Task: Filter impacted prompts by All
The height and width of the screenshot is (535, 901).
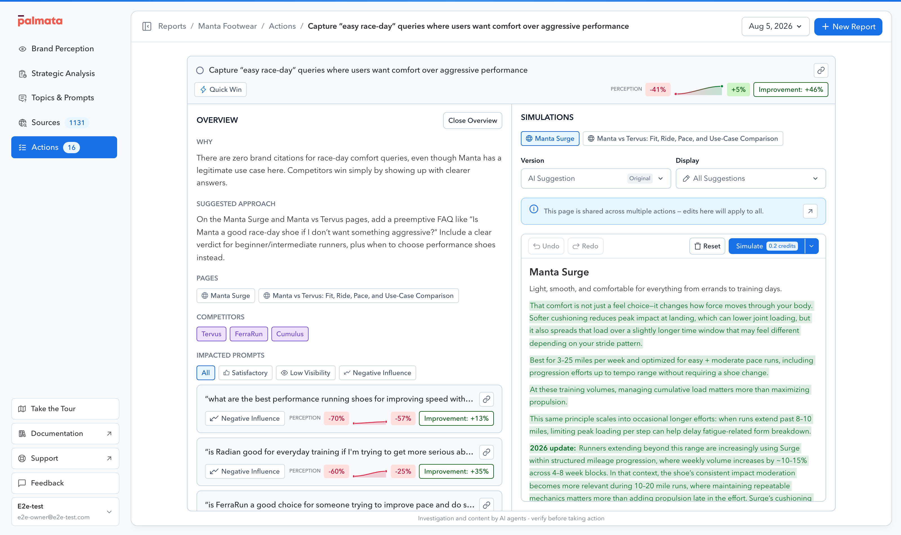Action: coord(206,373)
